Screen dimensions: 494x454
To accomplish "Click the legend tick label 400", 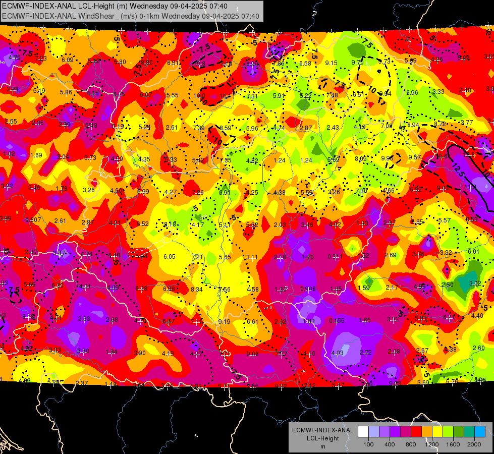I will (390, 444).
